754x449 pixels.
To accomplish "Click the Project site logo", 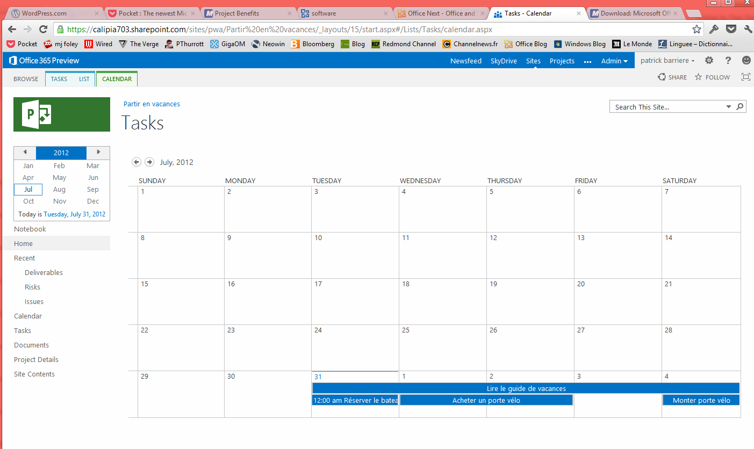I will coord(62,114).
